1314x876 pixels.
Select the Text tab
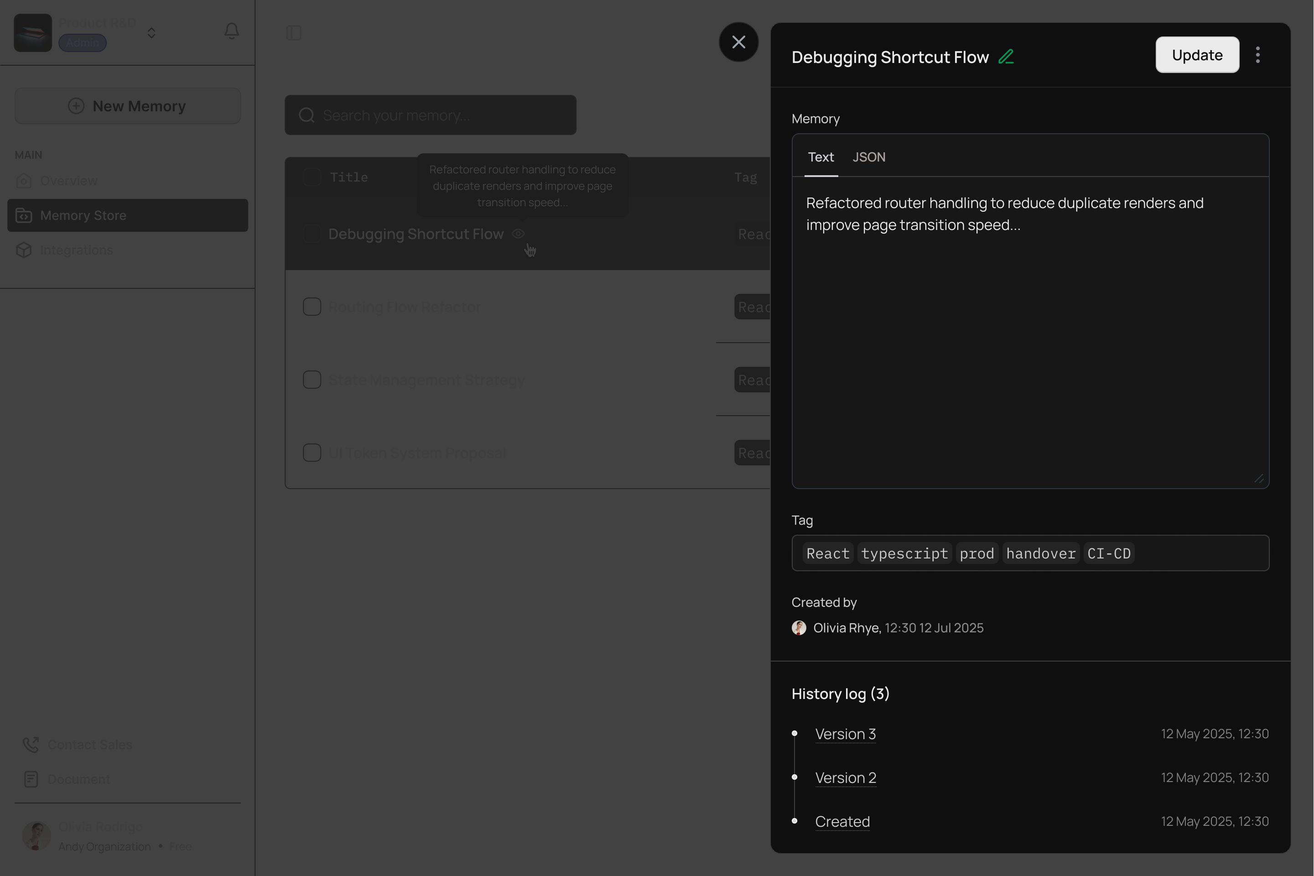[820, 157]
